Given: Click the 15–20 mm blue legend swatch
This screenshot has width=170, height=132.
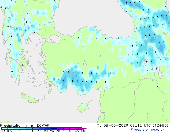Looking at the screenshot, I should pyautogui.click(x=42, y=128).
